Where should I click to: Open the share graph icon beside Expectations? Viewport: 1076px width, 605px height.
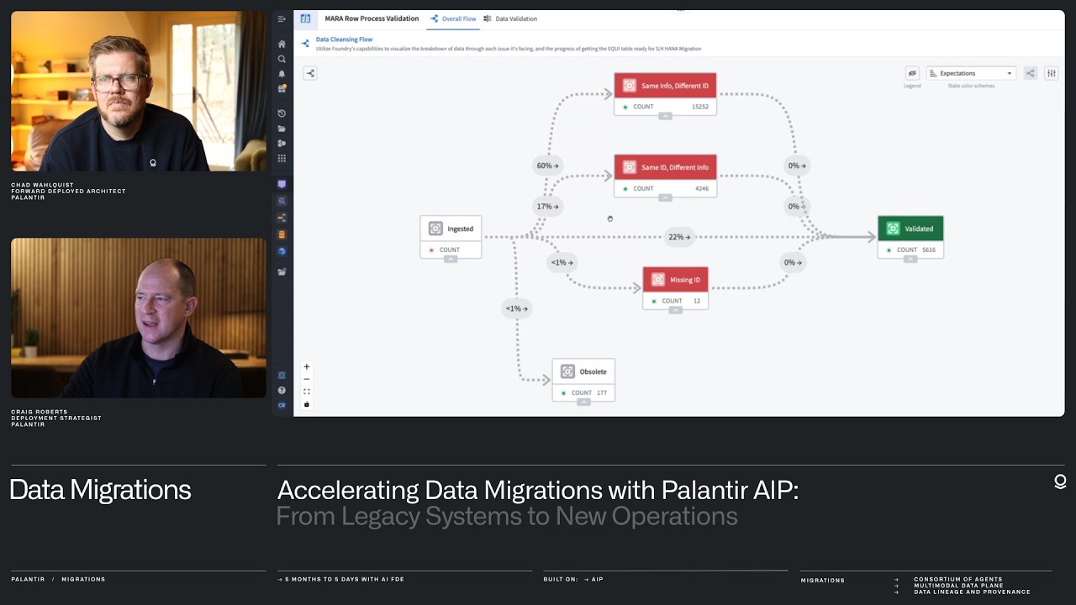pyautogui.click(x=1031, y=73)
